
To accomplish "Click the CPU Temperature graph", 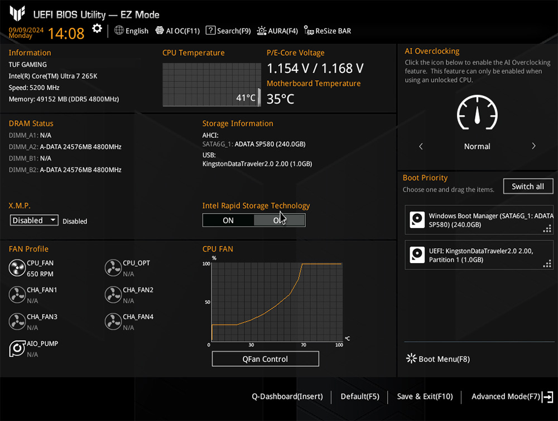I will pyautogui.click(x=211, y=85).
